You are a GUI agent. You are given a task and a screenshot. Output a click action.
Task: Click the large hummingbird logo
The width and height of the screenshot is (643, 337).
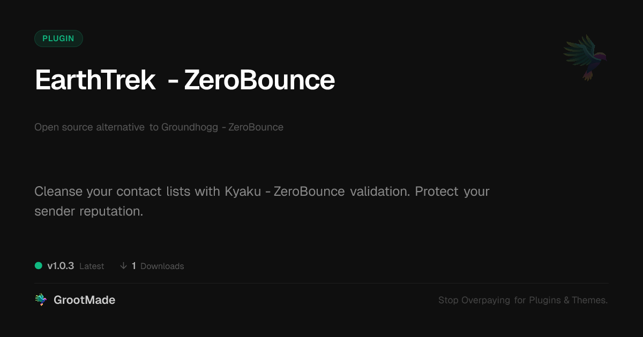click(x=585, y=57)
